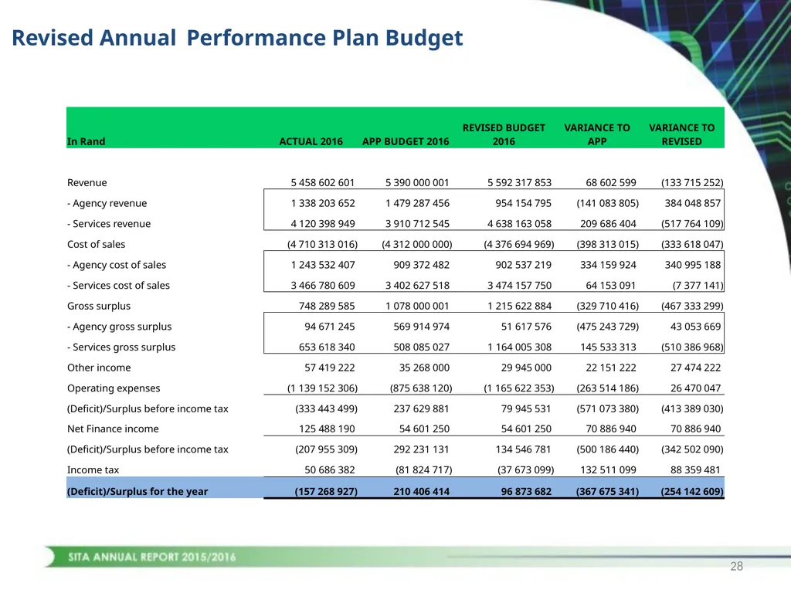Click year variance to revised (254 142 609)
Screen dimensions: 791x593
[692, 492]
